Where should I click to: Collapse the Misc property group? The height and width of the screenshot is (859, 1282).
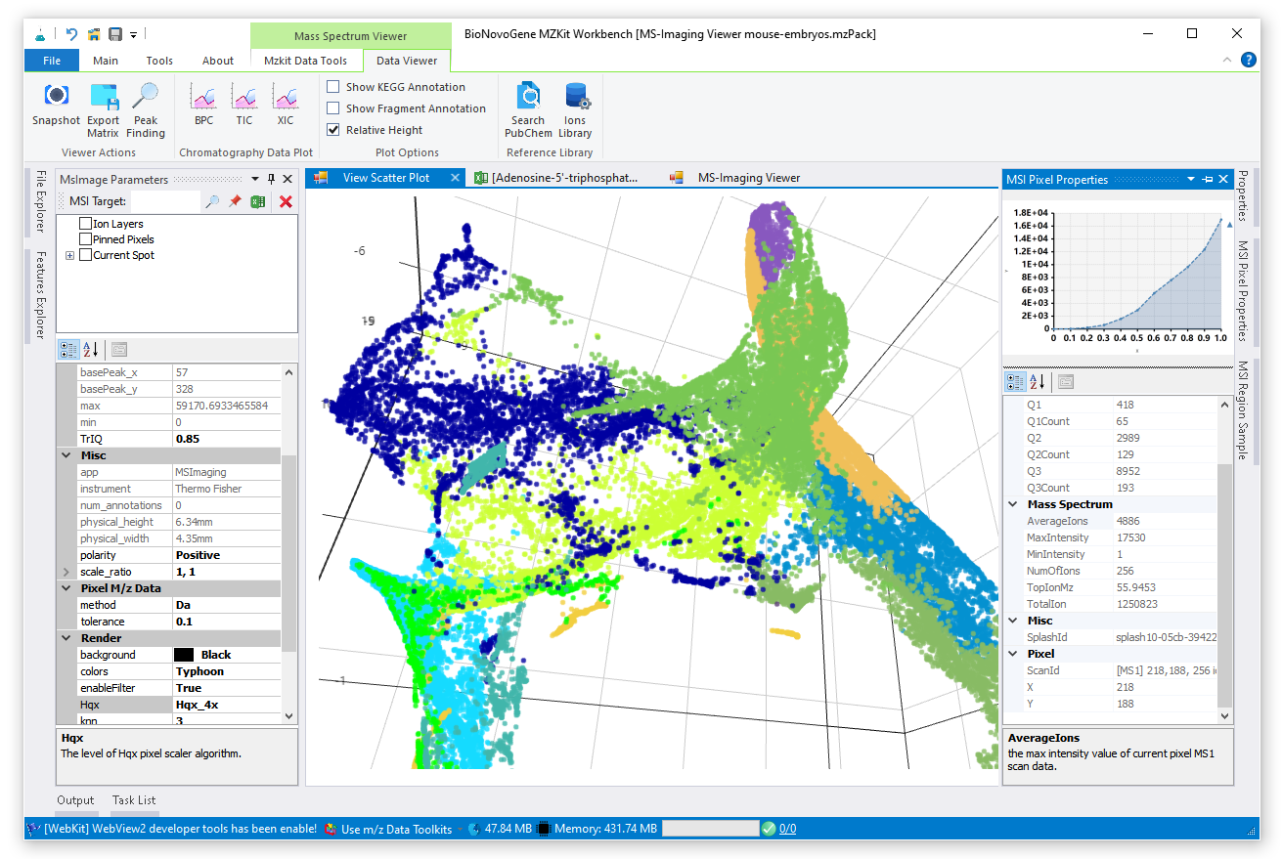66,455
